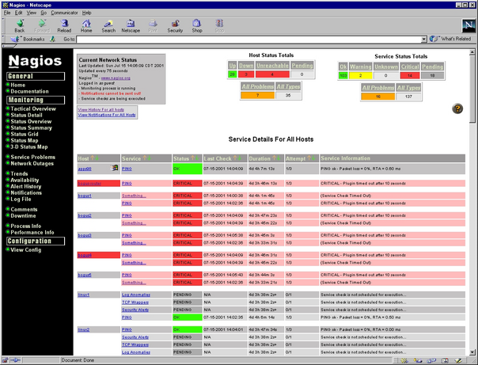Click the Stop toolbar button
Viewport: 478px width, 365px height.
coord(219,25)
